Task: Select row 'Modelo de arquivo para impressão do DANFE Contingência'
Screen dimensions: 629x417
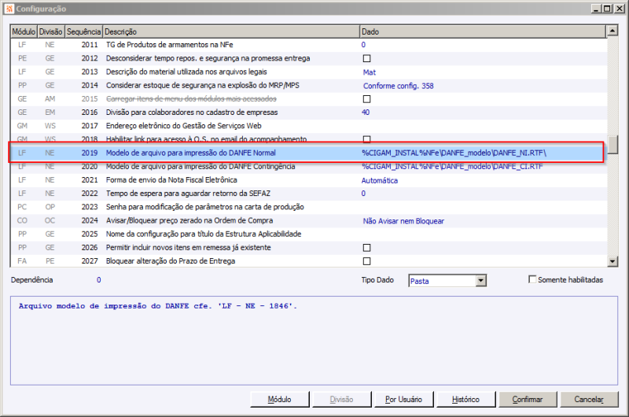Action: 308,167
